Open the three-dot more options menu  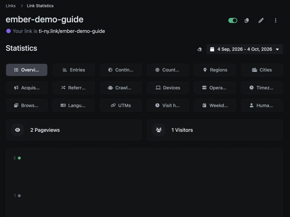pyautogui.click(x=276, y=20)
